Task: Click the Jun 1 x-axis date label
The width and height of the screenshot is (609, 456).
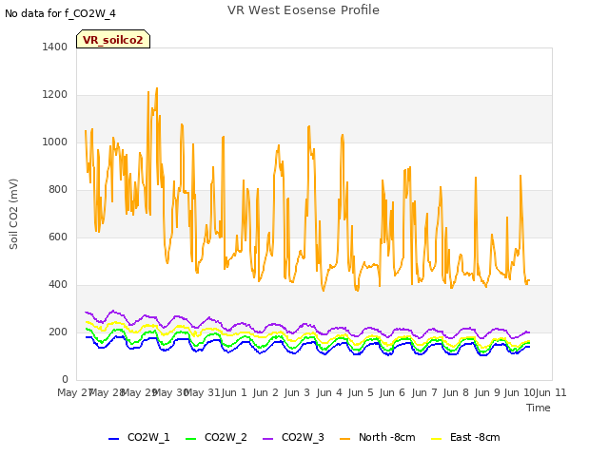Action: pos(234,392)
